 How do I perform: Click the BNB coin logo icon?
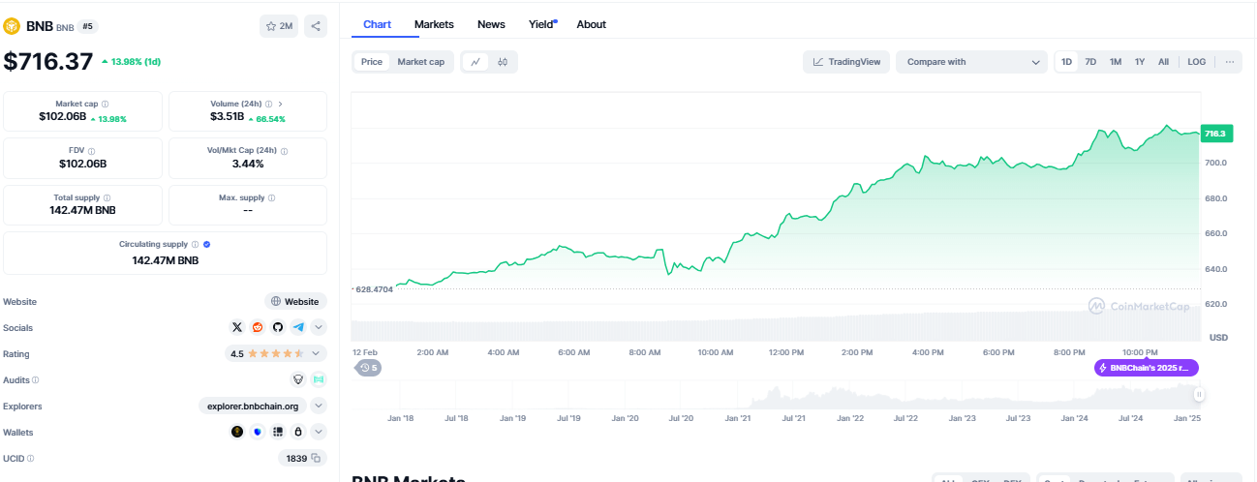click(x=14, y=26)
